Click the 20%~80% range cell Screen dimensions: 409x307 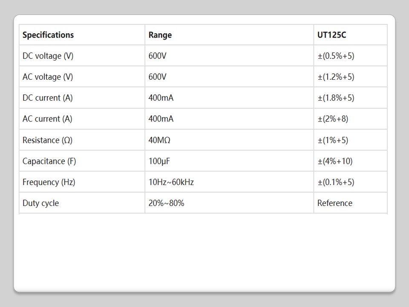click(x=166, y=203)
